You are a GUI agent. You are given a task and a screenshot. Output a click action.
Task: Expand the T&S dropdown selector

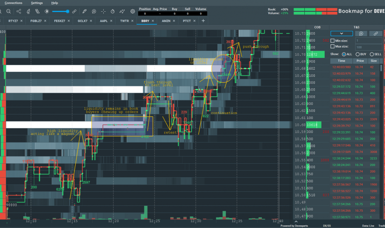pyautogui.click(x=342, y=33)
